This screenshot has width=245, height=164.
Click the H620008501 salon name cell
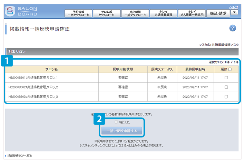click(33, 78)
